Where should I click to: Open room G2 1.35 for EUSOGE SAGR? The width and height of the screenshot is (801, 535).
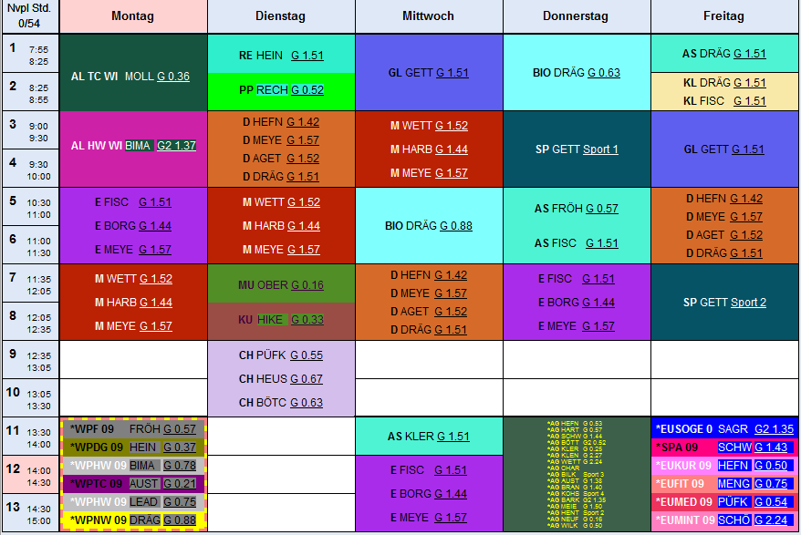[x=774, y=429]
